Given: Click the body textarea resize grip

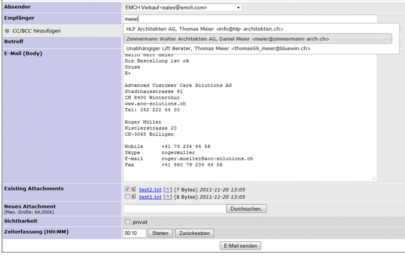Looking at the screenshot, I should (x=374, y=178).
